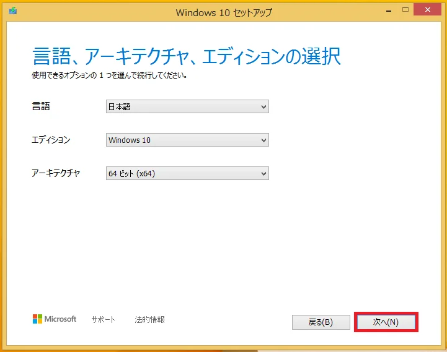Click the Microsoft logo

(x=55, y=319)
